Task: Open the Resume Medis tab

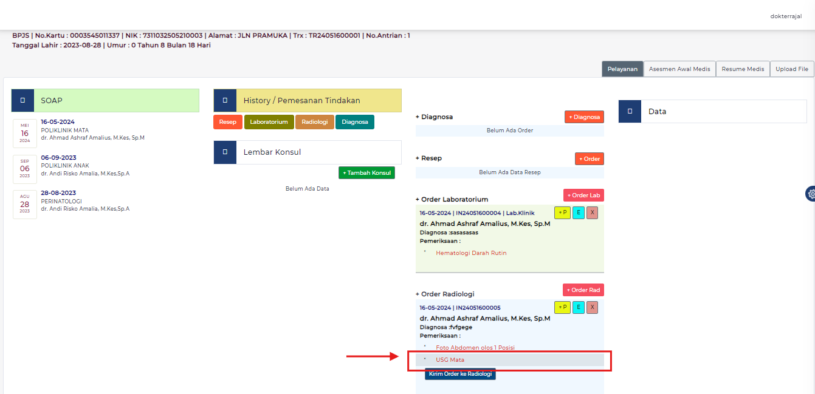Action: tap(743, 69)
